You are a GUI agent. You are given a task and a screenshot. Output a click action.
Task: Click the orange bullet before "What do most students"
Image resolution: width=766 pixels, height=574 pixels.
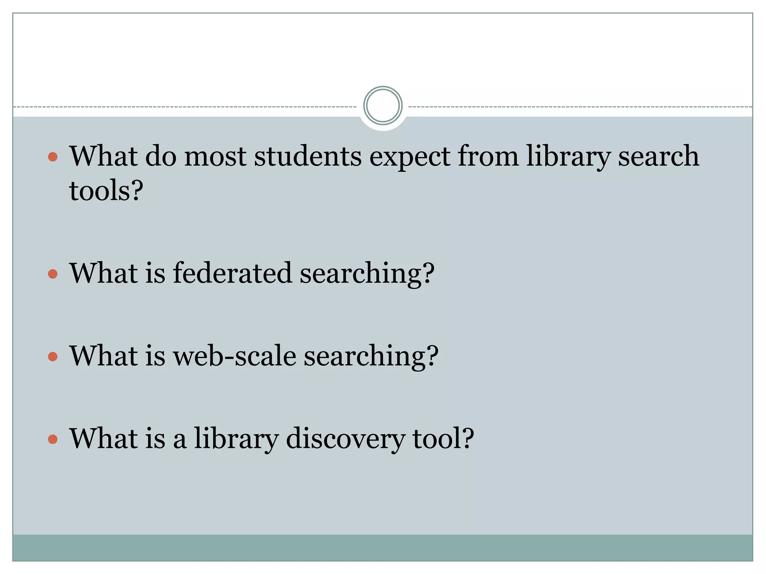pos(53,157)
